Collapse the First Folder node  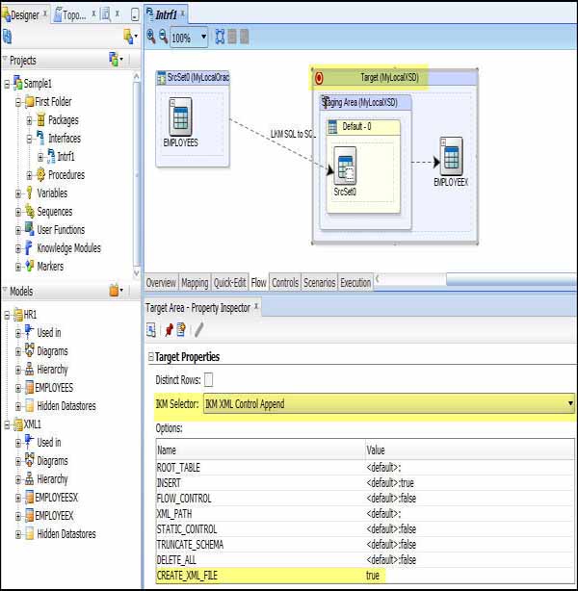click(x=18, y=102)
